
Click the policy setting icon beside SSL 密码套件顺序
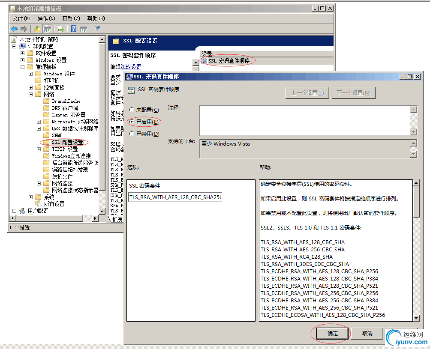pyautogui.click(x=204, y=61)
